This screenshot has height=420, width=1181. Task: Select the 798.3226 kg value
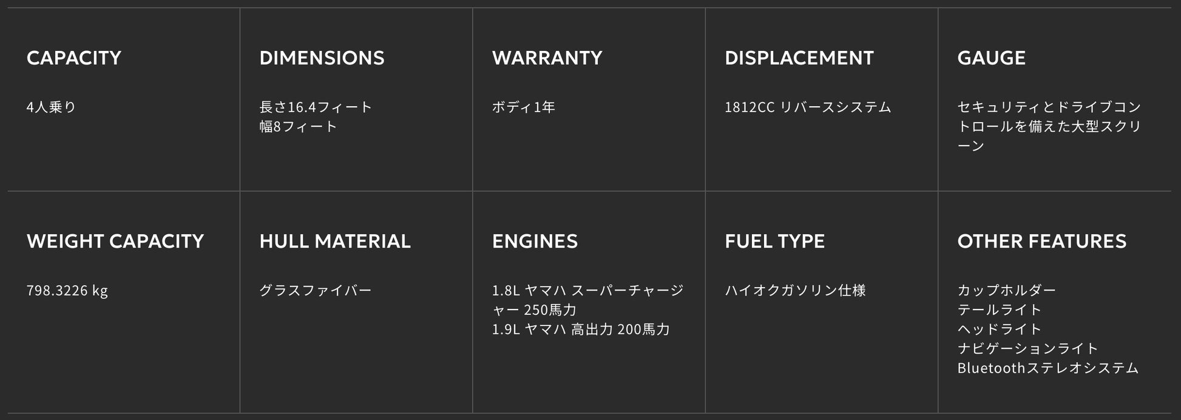point(67,290)
